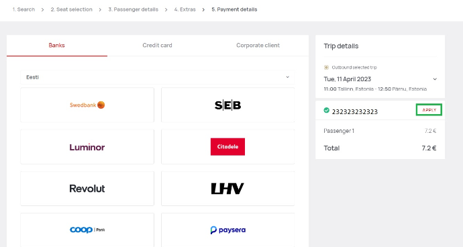This screenshot has width=463, height=247.
Task: Select the Banks payment tab
Action: click(56, 46)
